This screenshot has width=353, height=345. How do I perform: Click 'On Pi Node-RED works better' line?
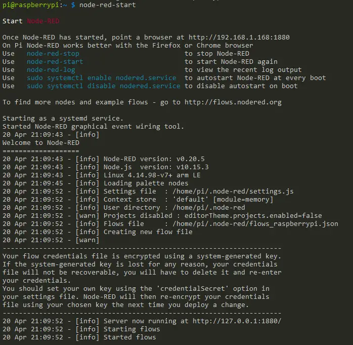[x=127, y=46]
